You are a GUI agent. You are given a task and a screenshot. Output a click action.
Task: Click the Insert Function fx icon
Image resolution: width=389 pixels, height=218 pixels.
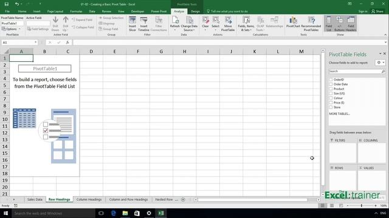(67, 42)
